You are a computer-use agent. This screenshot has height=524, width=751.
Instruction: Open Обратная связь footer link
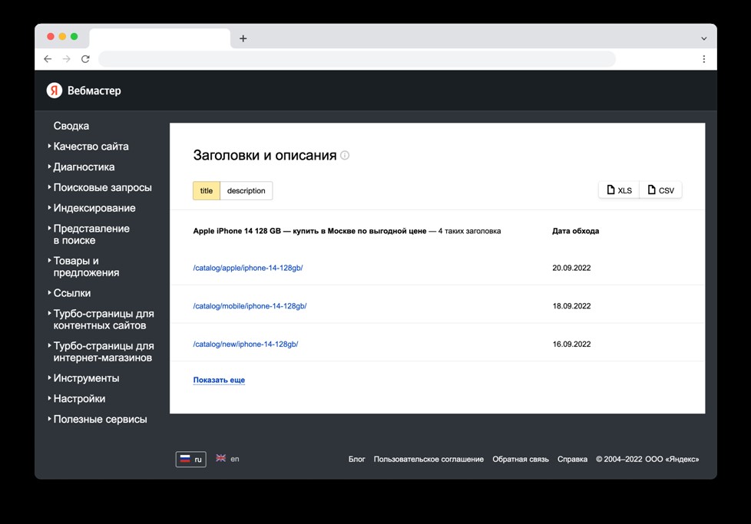tap(521, 459)
